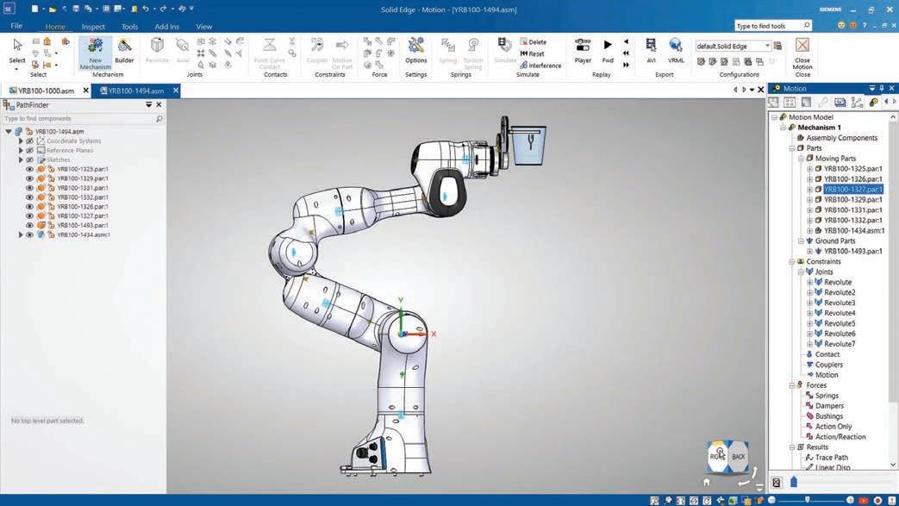Adjust the status bar zoom slider
Image resolution: width=899 pixels, height=506 pixels.
pyautogui.click(x=808, y=500)
